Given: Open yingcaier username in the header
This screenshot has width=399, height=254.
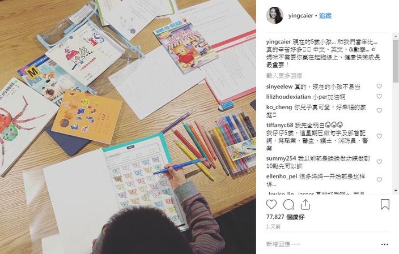Looking at the screenshot, I should (x=300, y=16).
